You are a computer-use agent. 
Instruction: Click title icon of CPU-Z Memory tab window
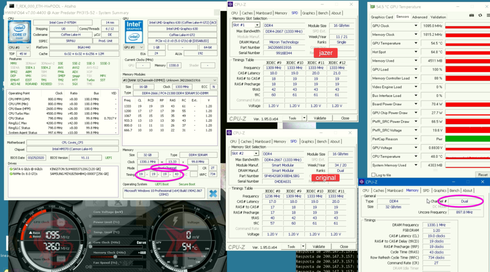pos(362,182)
